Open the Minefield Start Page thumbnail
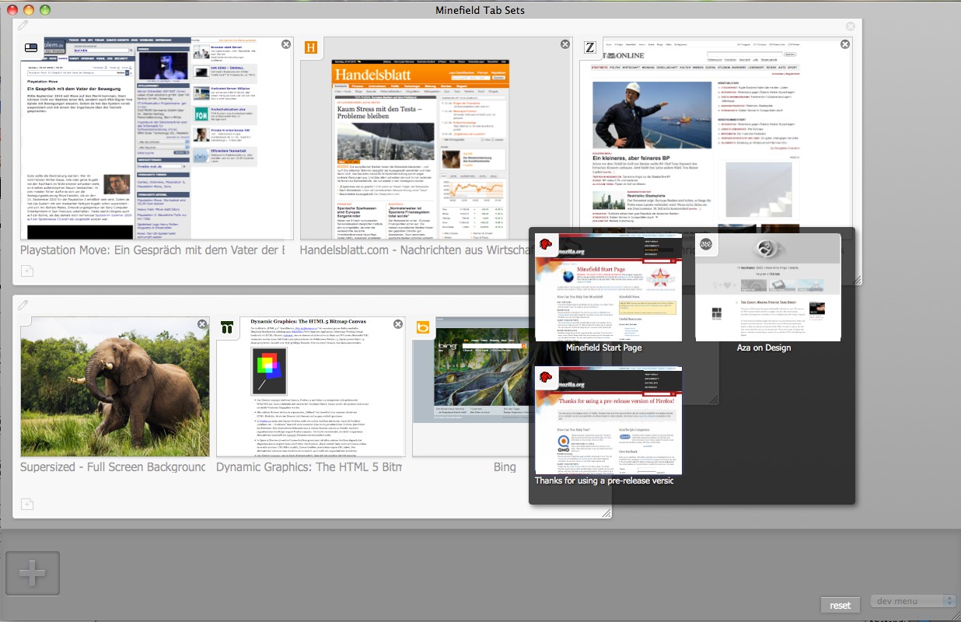961x622 pixels. click(x=608, y=288)
